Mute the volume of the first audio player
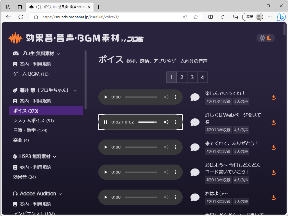 [166, 97]
